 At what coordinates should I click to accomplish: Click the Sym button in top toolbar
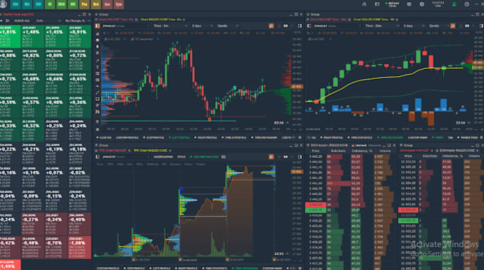point(119,4)
